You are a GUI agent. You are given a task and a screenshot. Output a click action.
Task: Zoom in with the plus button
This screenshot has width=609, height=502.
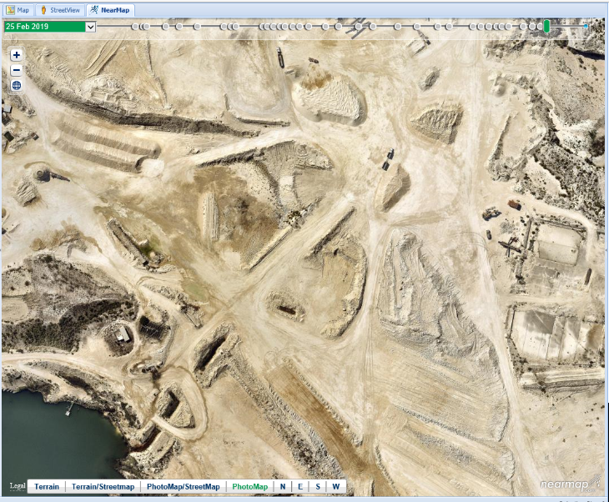pyautogui.click(x=17, y=55)
